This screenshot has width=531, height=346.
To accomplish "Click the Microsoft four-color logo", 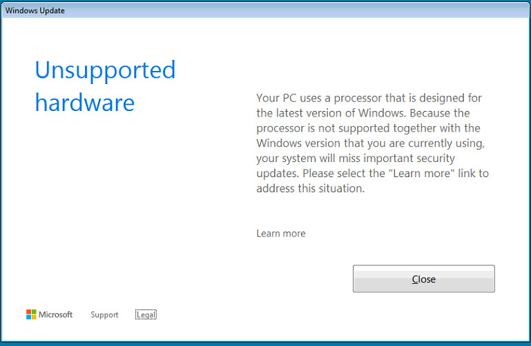I will 31,314.
